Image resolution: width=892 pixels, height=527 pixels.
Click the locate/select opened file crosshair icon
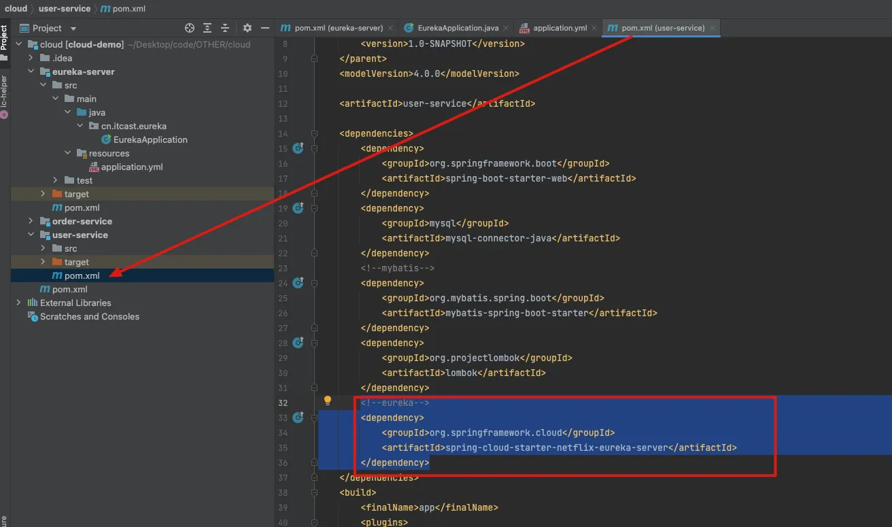point(190,28)
